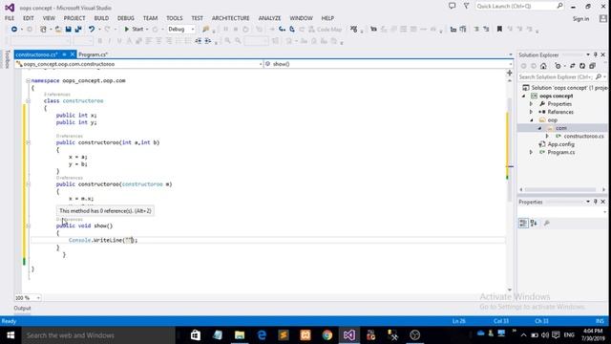Click the Navigate Backward toolbar icon
Screen dimensions: 611x344
point(14,30)
